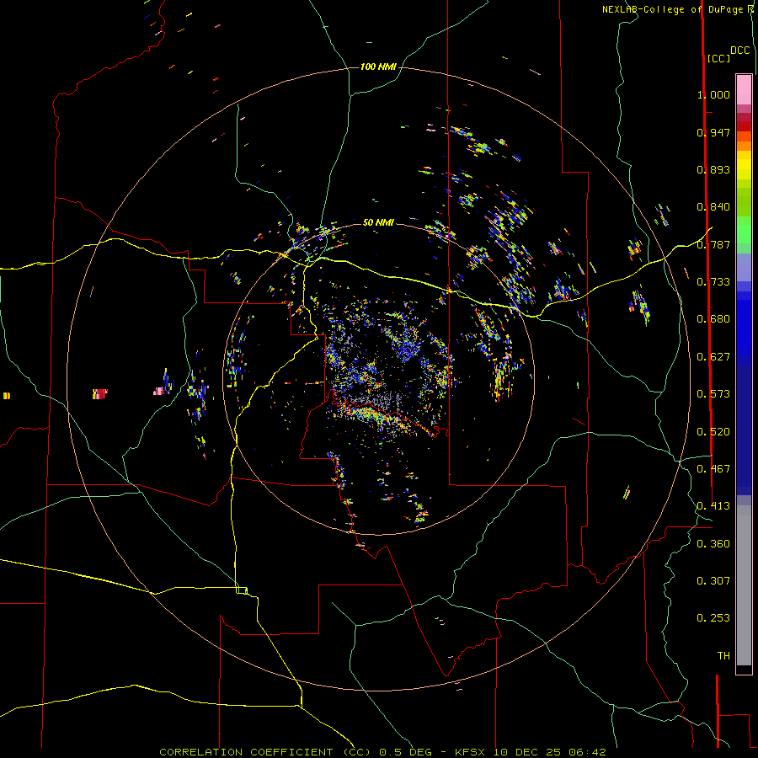
Task: Click the [CC] unit label above the scale
Action: (x=718, y=58)
